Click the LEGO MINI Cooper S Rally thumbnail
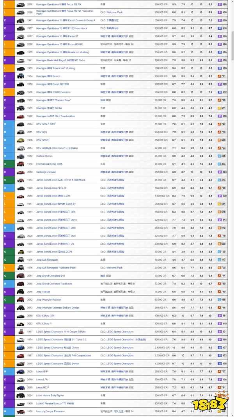Image resolution: width=234 pixels, height=417 pixels. click(20, 332)
